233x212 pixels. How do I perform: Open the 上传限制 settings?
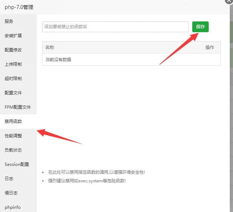pos(13,64)
